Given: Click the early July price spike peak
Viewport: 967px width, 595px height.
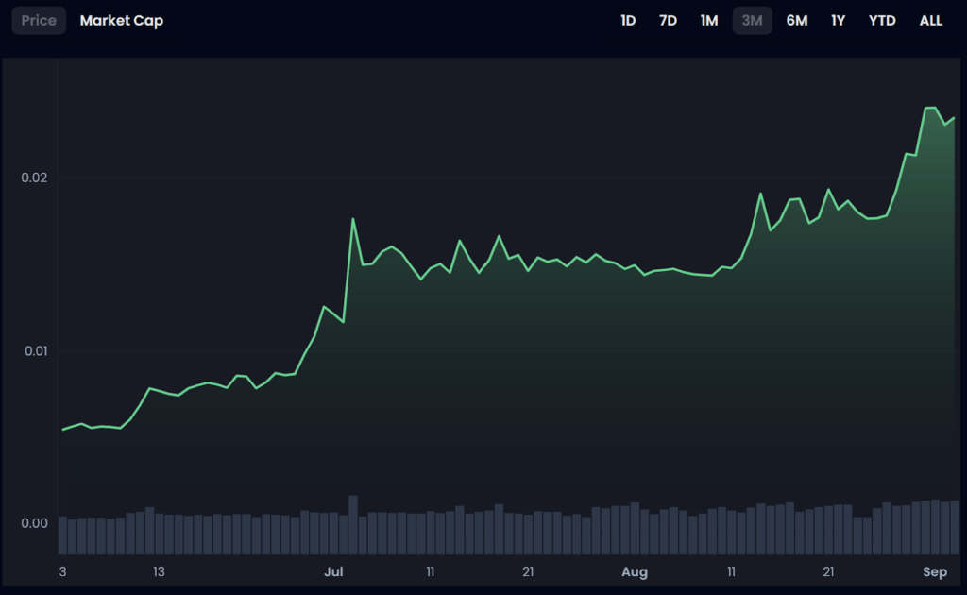Looking at the screenshot, I should [x=353, y=219].
